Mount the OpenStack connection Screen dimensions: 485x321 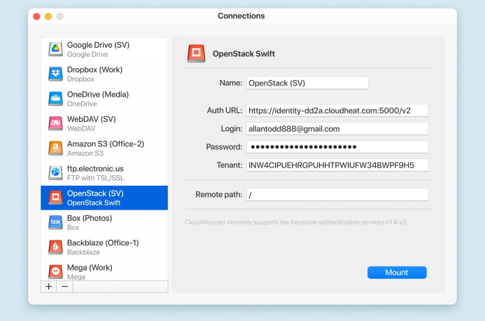(397, 273)
